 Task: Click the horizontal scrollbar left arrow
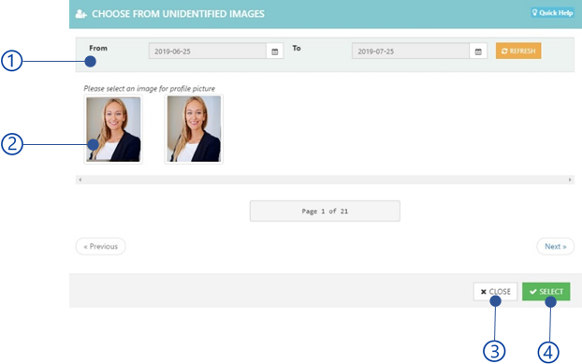tap(80, 180)
